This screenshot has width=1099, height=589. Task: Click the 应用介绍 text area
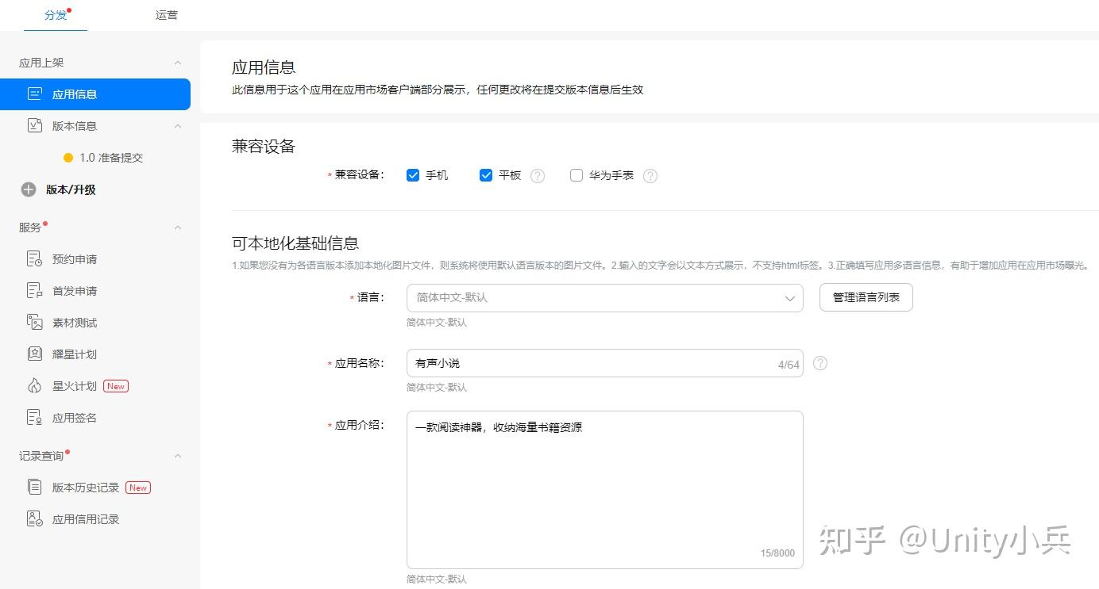coord(605,490)
